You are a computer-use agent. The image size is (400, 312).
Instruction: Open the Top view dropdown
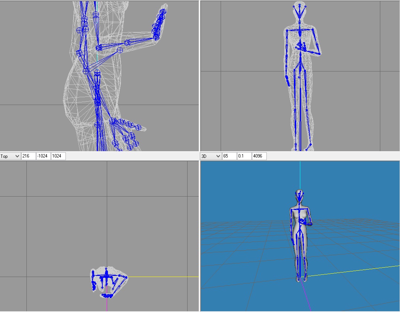(10, 156)
